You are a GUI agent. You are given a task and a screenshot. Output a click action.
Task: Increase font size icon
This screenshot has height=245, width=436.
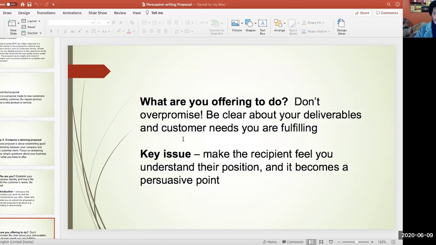[114, 23]
